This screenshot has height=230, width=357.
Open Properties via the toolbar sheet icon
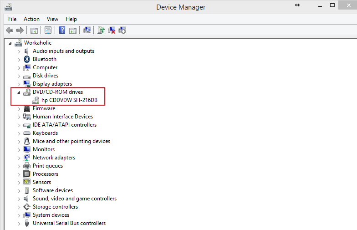point(48,30)
